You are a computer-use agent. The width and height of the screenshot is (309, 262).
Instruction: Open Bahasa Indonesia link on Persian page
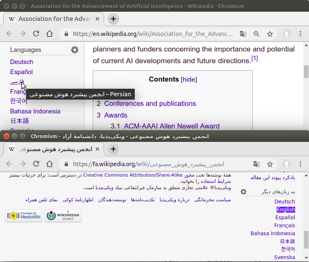273,233
